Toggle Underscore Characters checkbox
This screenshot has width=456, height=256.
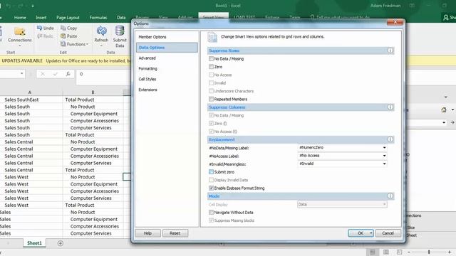tap(211, 91)
